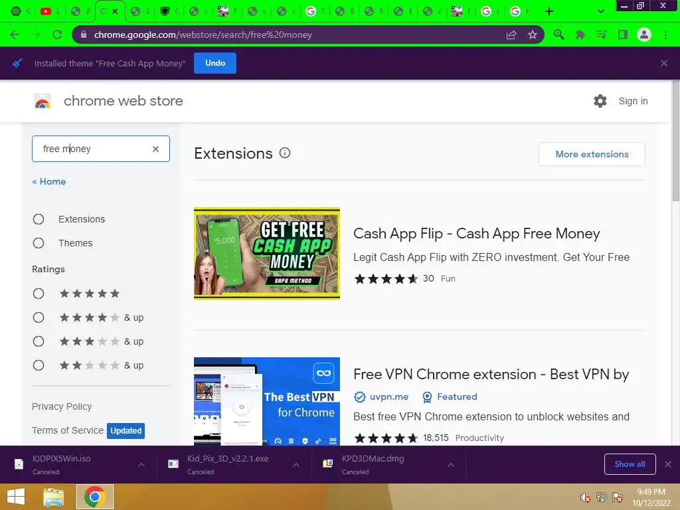
Task: Filter by three stars and up
Action: [x=39, y=341]
